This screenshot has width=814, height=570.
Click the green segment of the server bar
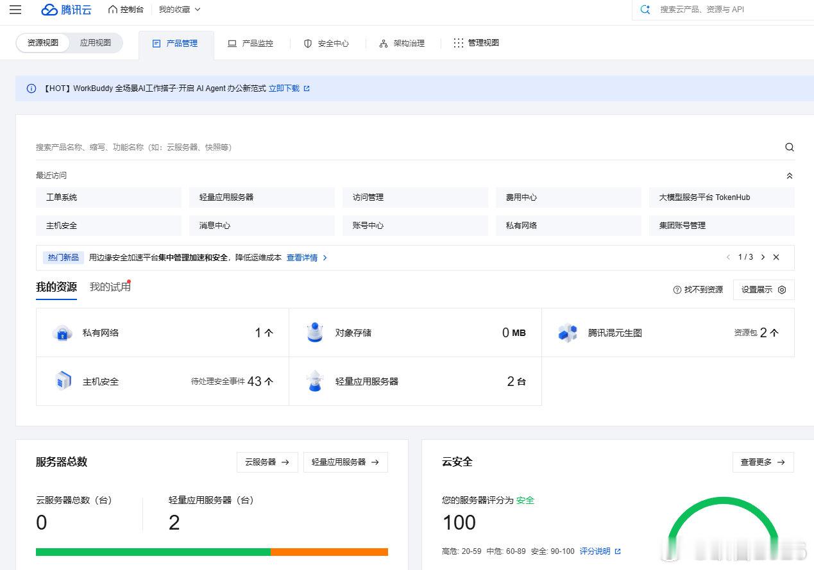coord(153,552)
